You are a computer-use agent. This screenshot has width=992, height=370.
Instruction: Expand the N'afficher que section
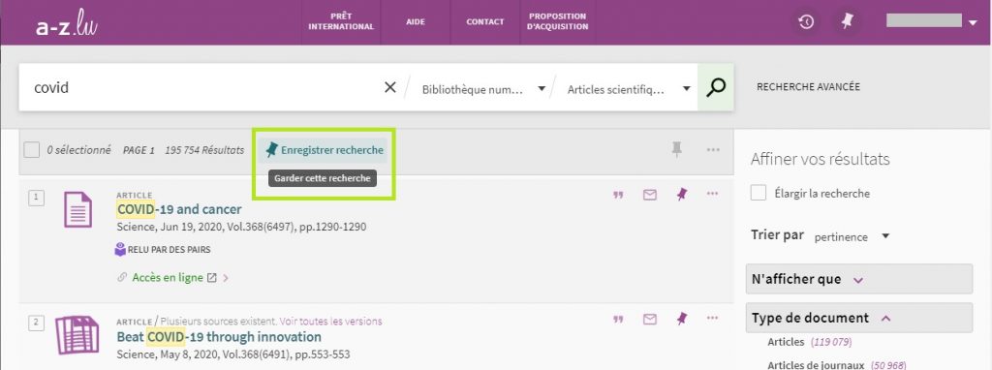(x=858, y=279)
